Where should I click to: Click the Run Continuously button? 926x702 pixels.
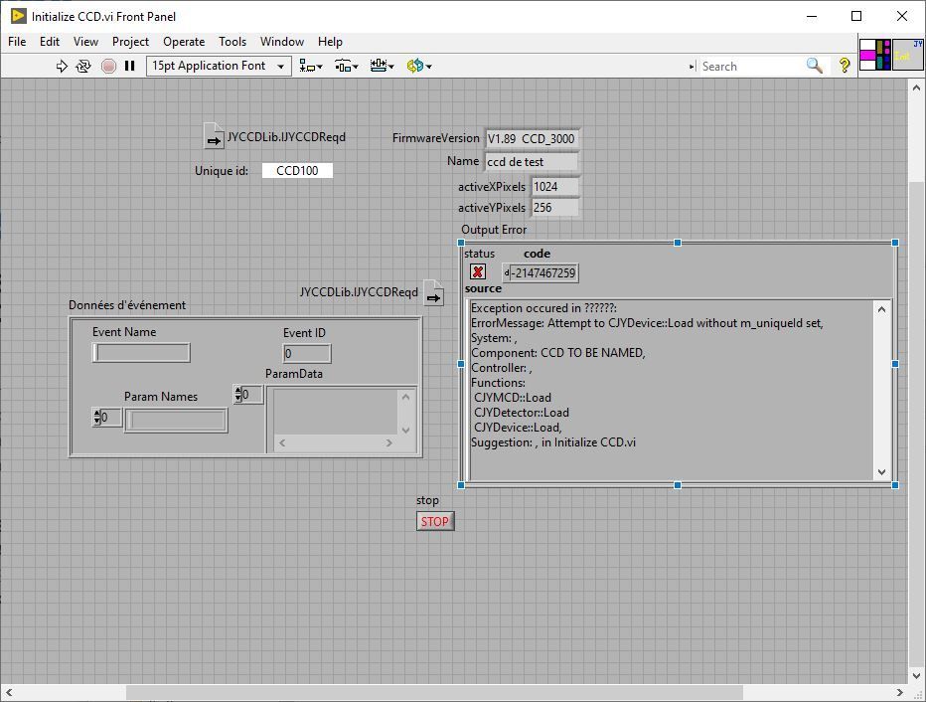83,66
